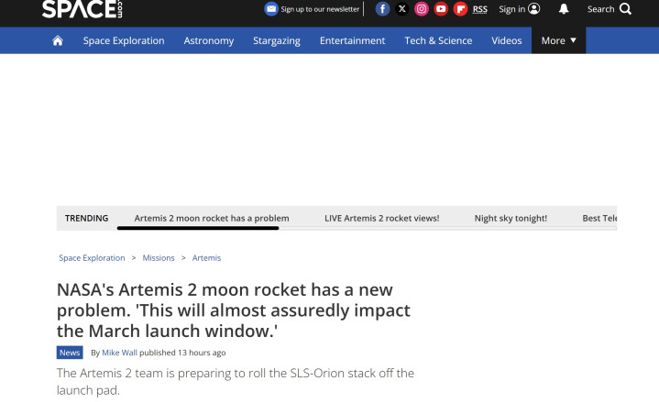Open the Tech & Science nav menu
659x402 pixels.
(438, 40)
